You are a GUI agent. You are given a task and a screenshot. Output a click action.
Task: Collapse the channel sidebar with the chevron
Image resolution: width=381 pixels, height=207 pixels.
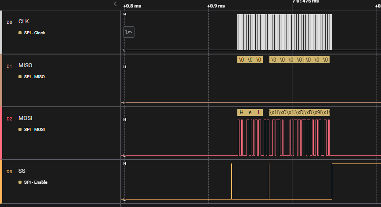coord(115,4)
